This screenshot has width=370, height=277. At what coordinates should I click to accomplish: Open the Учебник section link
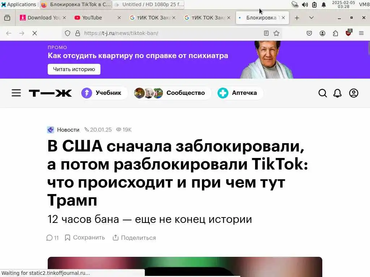click(102, 93)
